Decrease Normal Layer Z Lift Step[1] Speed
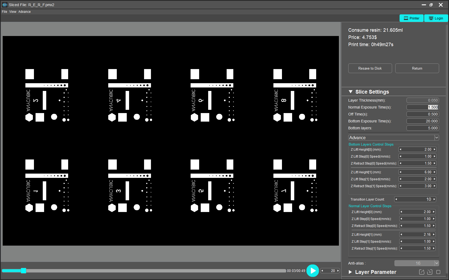This screenshot has width=449, height=280. [401, 241]
